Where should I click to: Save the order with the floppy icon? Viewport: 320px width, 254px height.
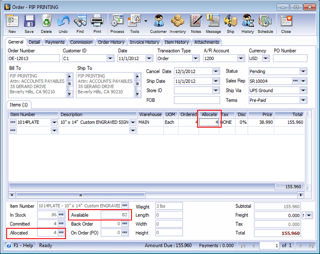29,21
